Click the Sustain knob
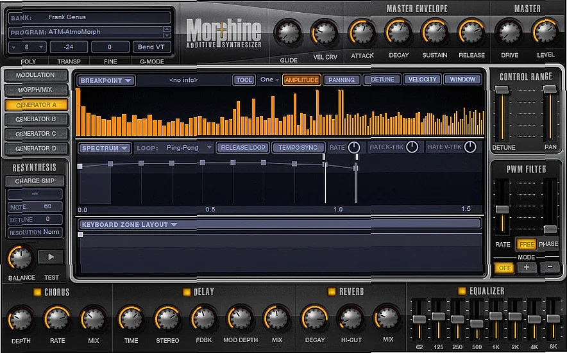567x353 pixels. coord(435,32)
